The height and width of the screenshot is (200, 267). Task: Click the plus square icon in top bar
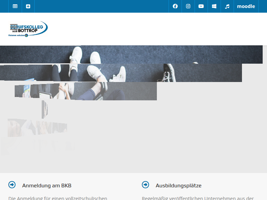click(x=28, y=6)
